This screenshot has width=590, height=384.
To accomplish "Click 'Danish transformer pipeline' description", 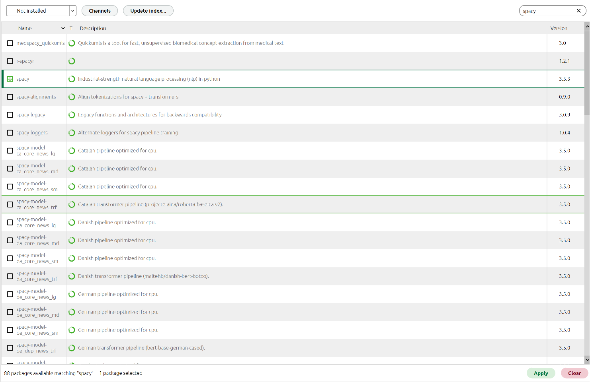I will (143, 276).
